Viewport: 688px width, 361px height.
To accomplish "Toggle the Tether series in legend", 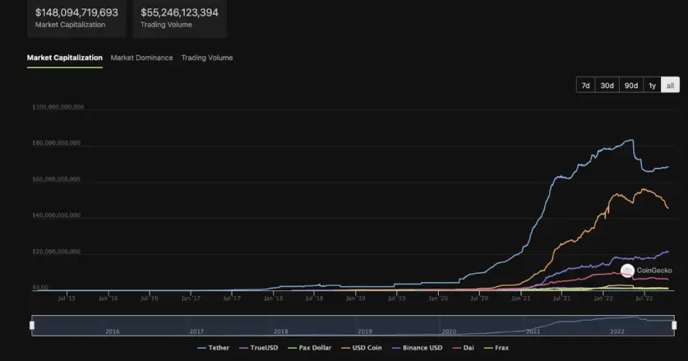I will click(x=213, y=347).
